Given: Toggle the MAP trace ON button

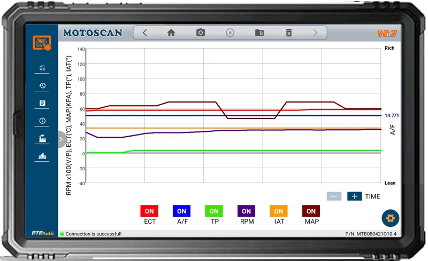Looking at the screenshot, I should [311, 211].
